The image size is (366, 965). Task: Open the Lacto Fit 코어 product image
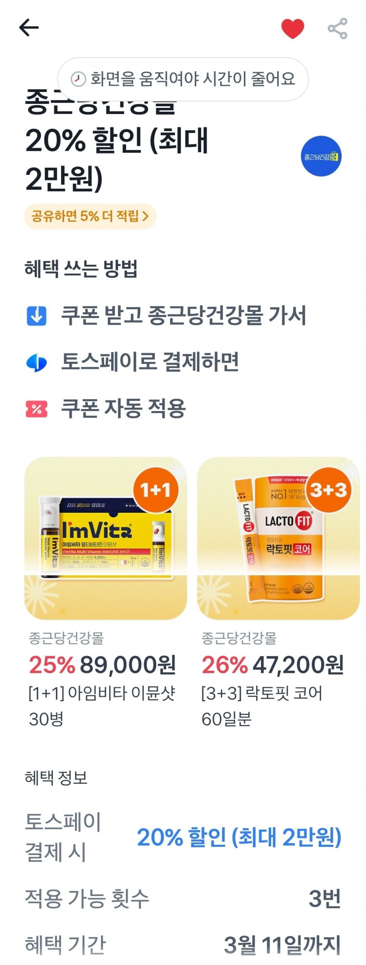278,538
